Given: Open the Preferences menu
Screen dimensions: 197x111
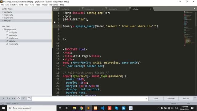Looking at the screenshot, I should click(54, 5).
